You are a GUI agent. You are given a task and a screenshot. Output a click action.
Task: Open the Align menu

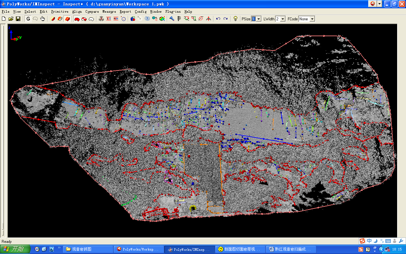77,11
